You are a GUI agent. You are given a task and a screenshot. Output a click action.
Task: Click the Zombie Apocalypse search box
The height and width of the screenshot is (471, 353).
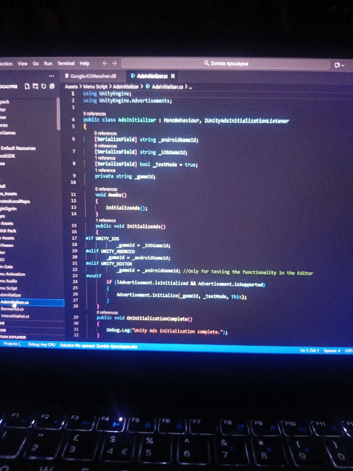point(226,64)
